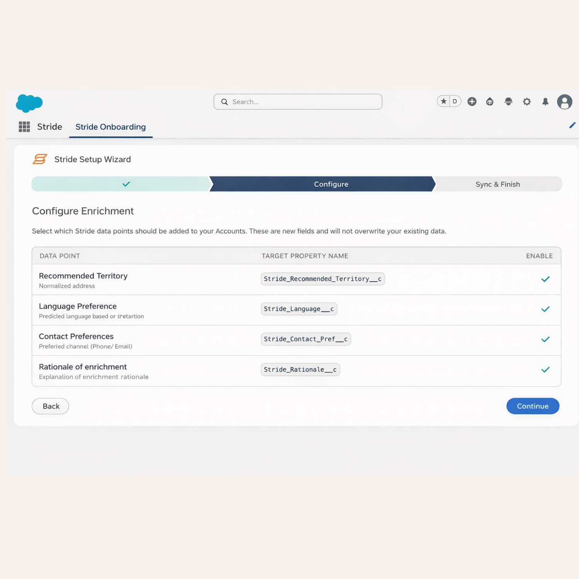Screen dimensions: 579x579
Task: Select the Configure wizard step
Action: pos(323,184)
